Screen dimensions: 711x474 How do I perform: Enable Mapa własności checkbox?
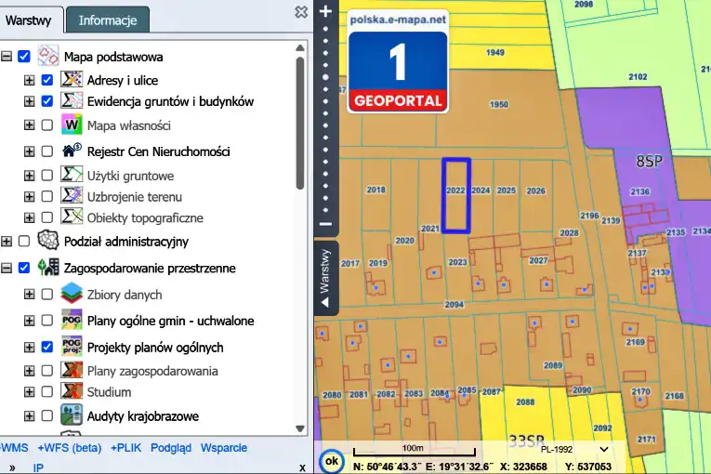(47, 125)
